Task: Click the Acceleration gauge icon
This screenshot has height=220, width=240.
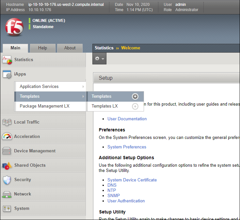Action: pyautogui.click(x=7, y=137)
